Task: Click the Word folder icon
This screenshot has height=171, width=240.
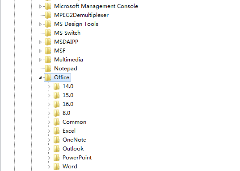Action: point(57,167)
